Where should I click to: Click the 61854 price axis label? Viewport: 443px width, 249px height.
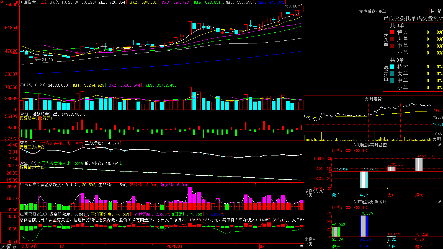[x=11, y=28]
